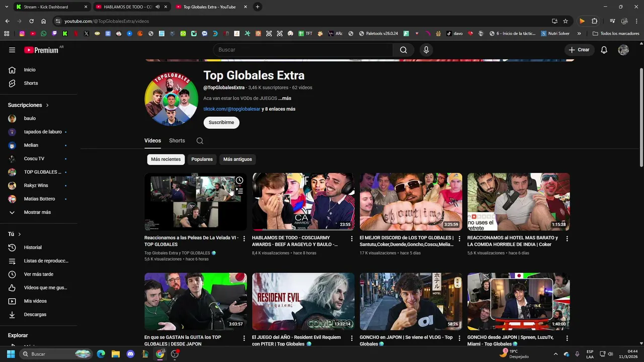Click the YouTube Premium logo
The image size is (644, 362).
(x=41, y=50)
